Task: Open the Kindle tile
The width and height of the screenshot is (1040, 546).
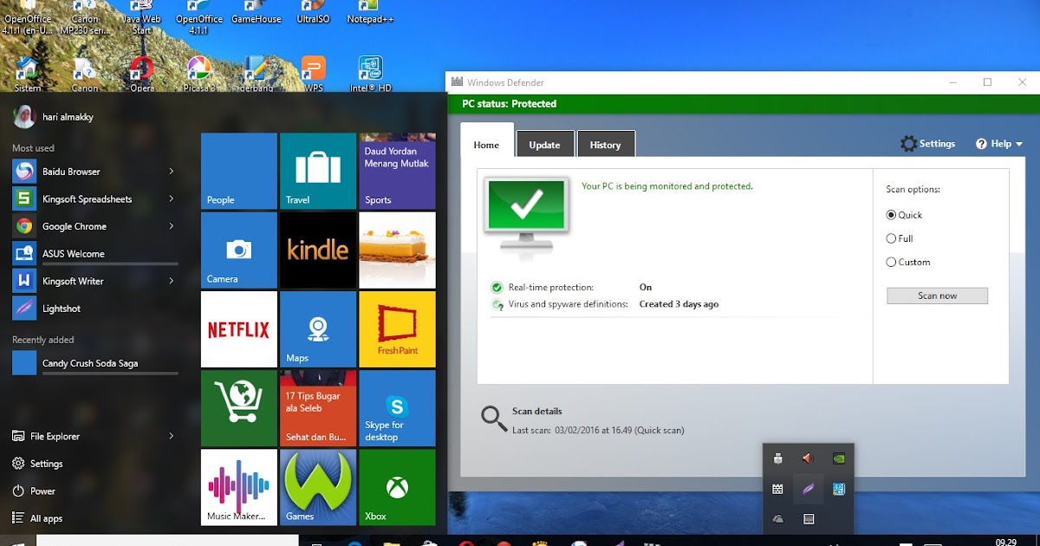Action: 318,250
